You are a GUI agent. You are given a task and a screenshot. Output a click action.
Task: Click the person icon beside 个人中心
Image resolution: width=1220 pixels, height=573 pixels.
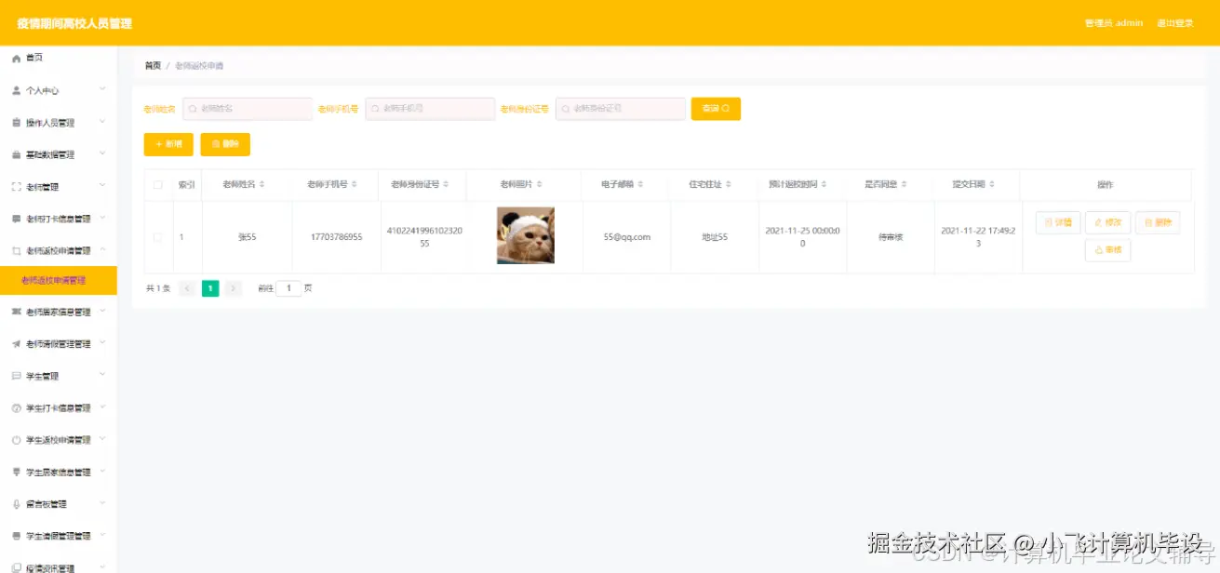[x=16, y=91]
